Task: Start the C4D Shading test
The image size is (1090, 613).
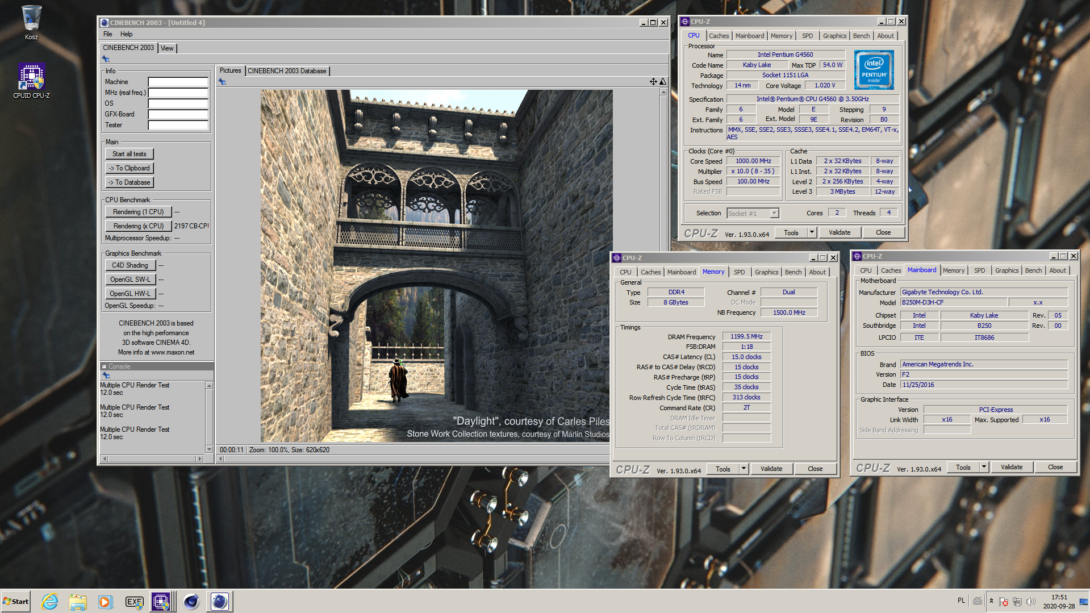Action: pos(130,265)
